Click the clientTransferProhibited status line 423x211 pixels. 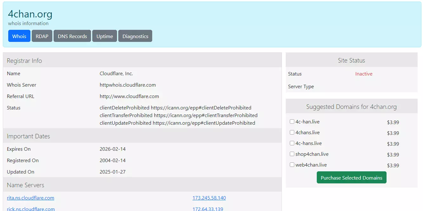click(x=179, y=115)
